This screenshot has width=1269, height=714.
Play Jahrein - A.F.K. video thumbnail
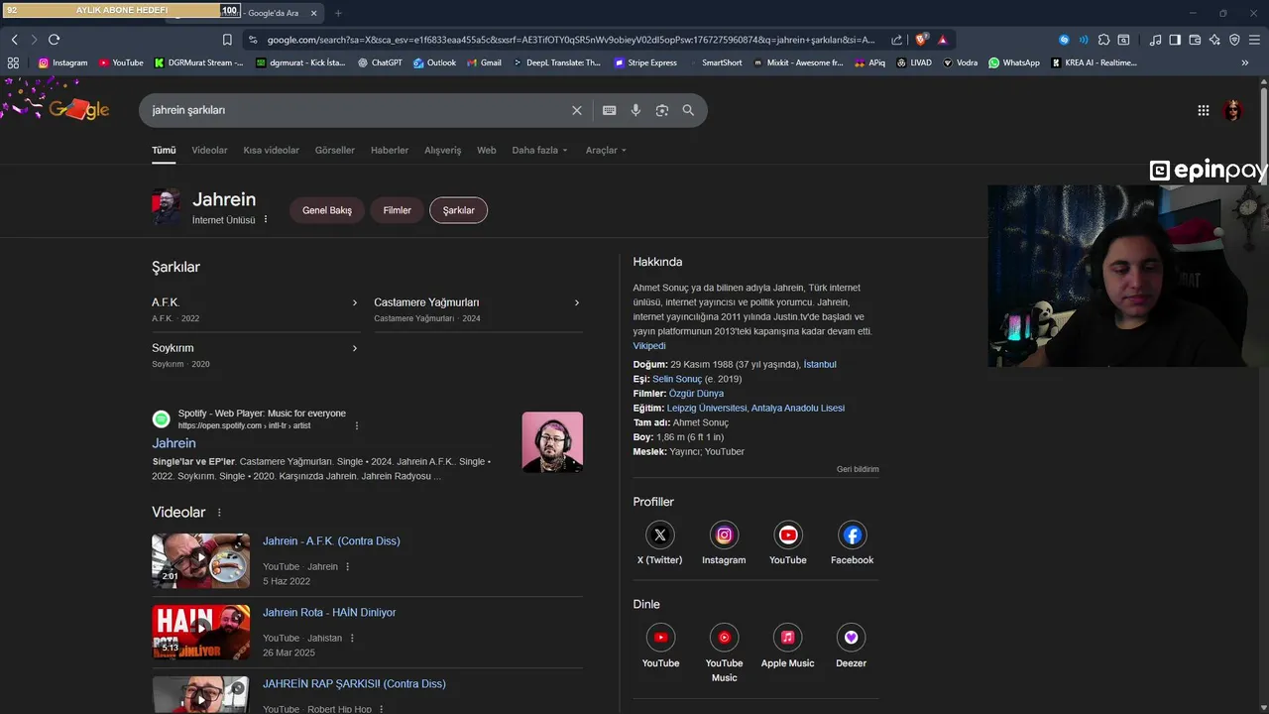click(x=200, y=561)
